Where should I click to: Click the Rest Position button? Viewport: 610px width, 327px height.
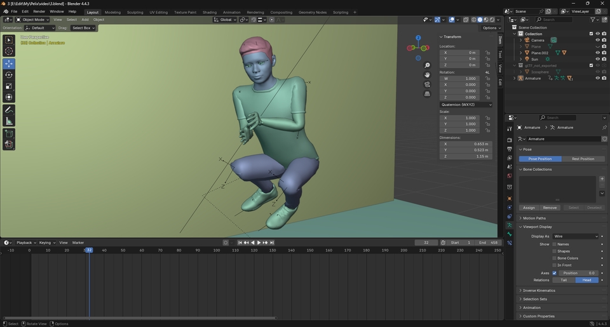click(x=583, y=159)
